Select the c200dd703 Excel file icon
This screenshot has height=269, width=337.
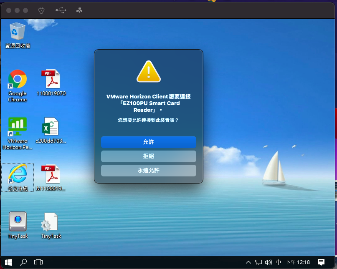tap(51, 131)
